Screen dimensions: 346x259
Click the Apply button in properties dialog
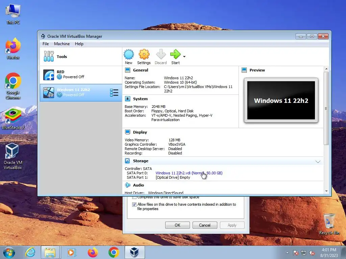click(x=232, y=225)
